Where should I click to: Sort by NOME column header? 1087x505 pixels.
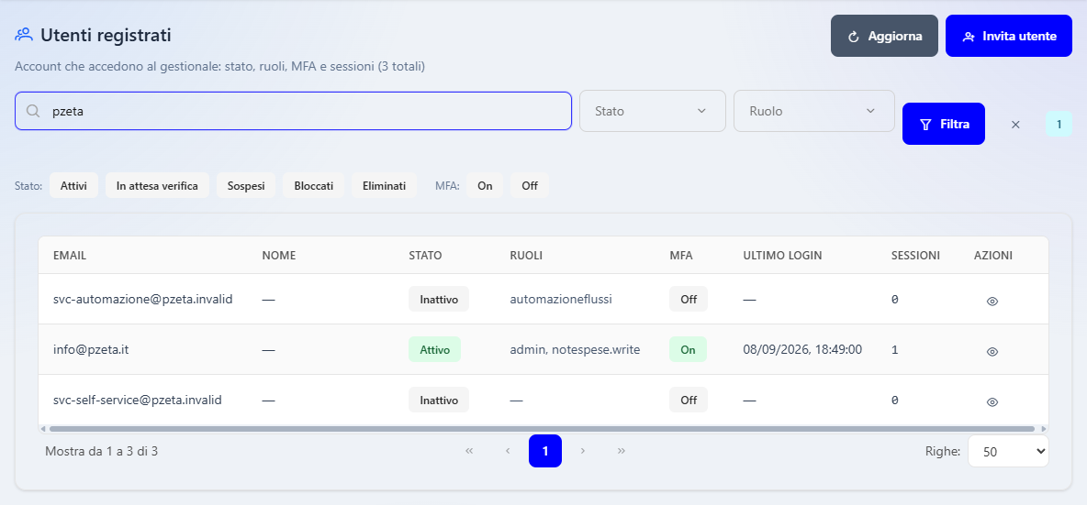point(279,256)
